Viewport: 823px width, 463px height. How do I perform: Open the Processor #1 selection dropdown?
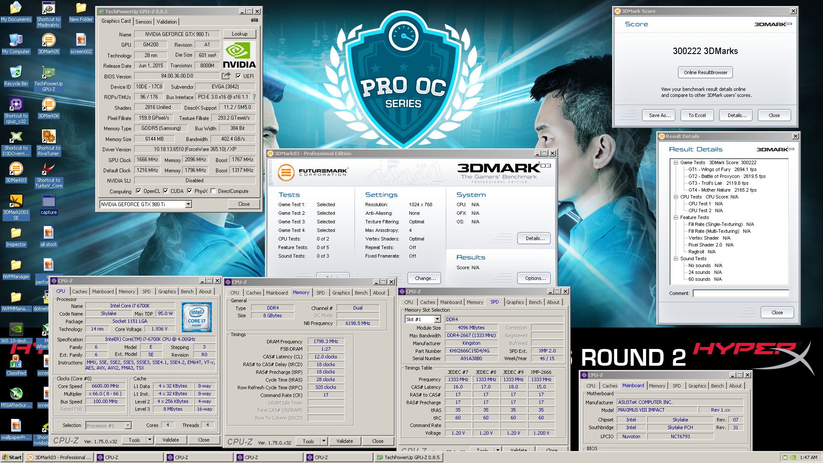128,425
